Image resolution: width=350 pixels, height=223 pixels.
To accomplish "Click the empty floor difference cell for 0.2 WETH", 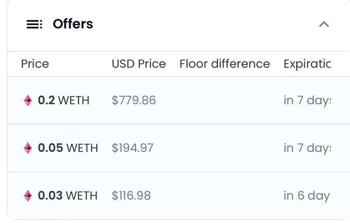I will point(224,101).
